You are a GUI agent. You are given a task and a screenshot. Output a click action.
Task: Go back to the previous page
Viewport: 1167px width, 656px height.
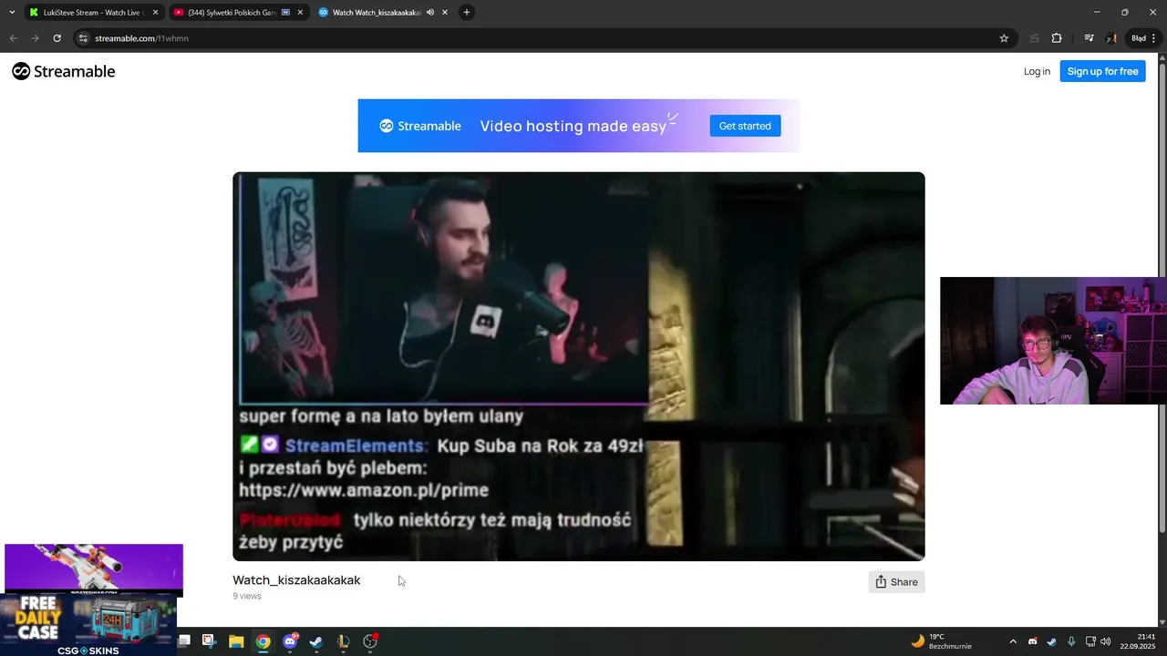tap(13, 38)
